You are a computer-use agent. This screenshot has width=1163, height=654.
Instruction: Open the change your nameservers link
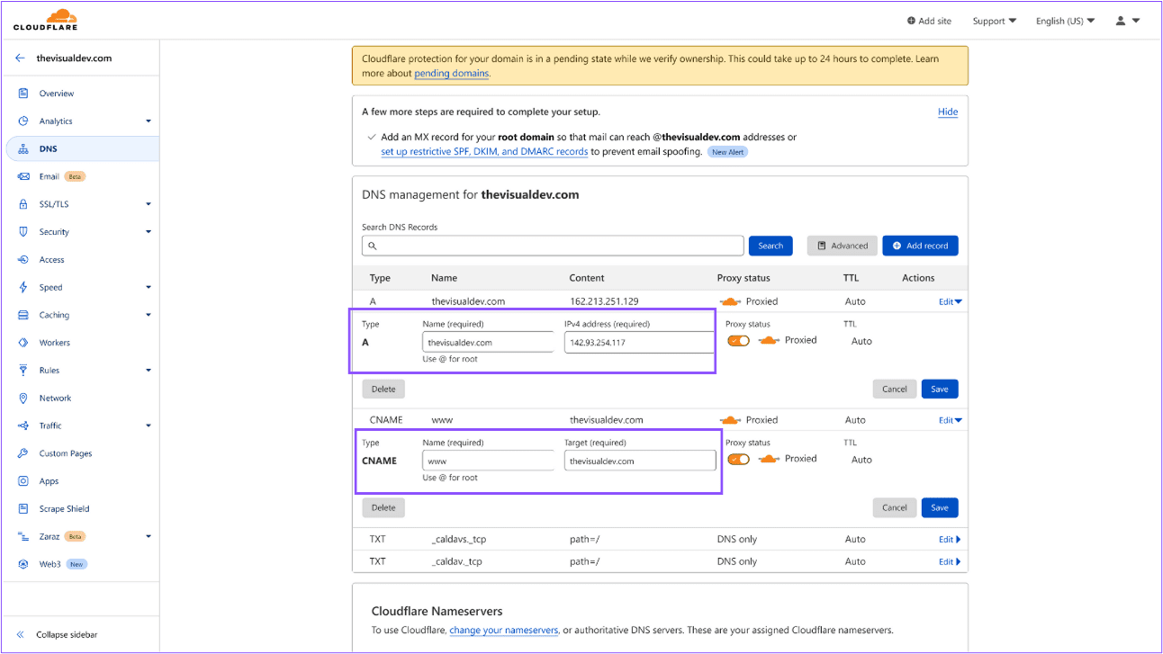pos(504,631)
